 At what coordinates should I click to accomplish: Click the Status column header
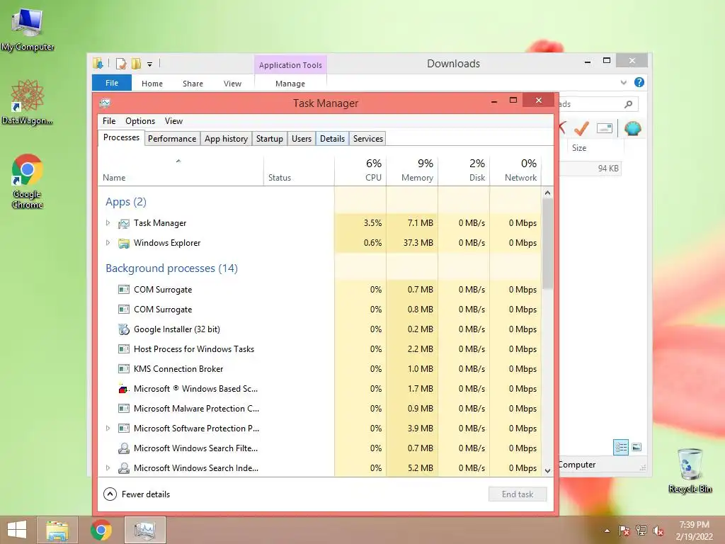coord(299,170)
